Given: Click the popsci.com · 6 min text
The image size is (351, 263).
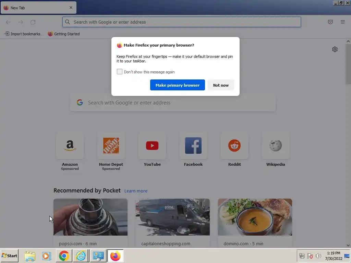Looking at the screenshot, I should (x=78, y=243).
